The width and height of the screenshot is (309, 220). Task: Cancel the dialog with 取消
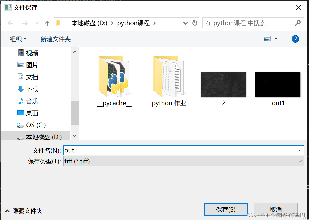(276, 209)
